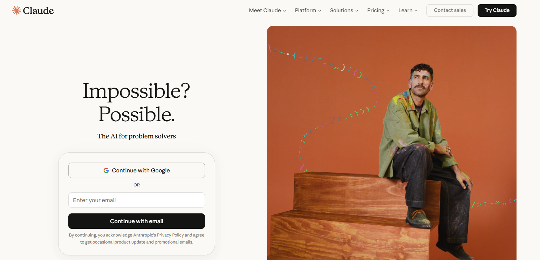Open the Privacy Policy link
The image size is (540, 260).
[x=170, y=235]
